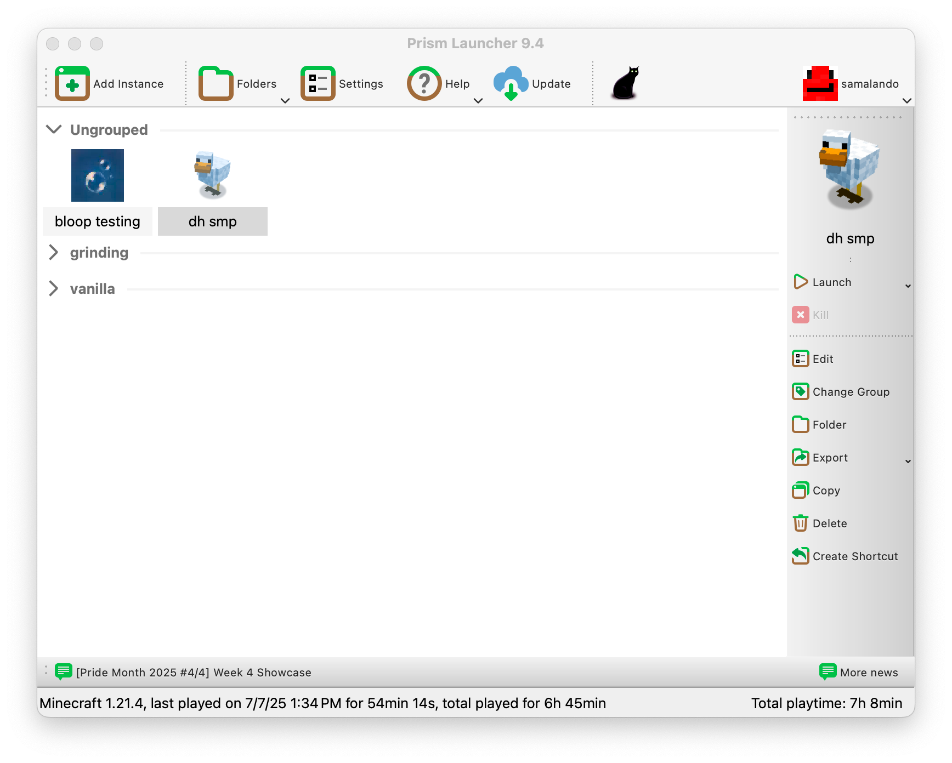952x763 pixels.
Task: Open the Help dropdown arrow
Action: pos(478,100)
